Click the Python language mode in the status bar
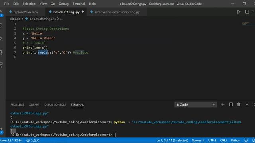 [x=235, y=140]
